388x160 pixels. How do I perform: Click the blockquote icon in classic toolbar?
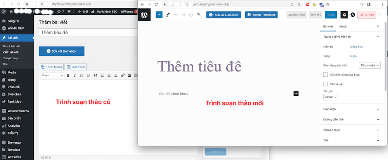tap(95, 75)
